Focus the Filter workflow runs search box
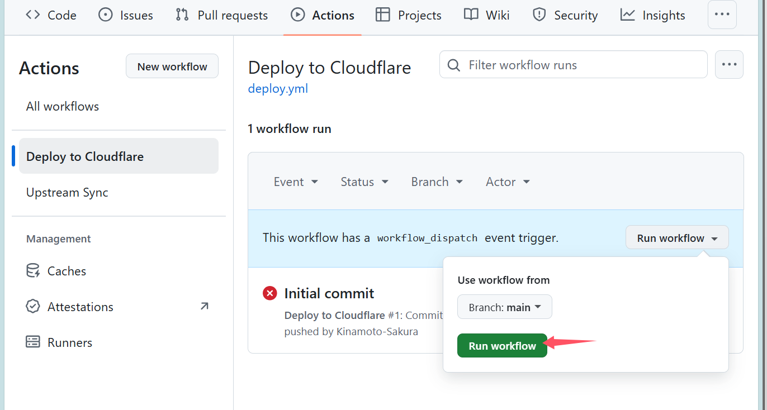 pos(574,65)
